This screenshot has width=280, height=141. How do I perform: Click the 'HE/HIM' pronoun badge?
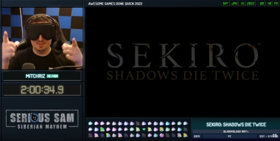coord(52,76)
